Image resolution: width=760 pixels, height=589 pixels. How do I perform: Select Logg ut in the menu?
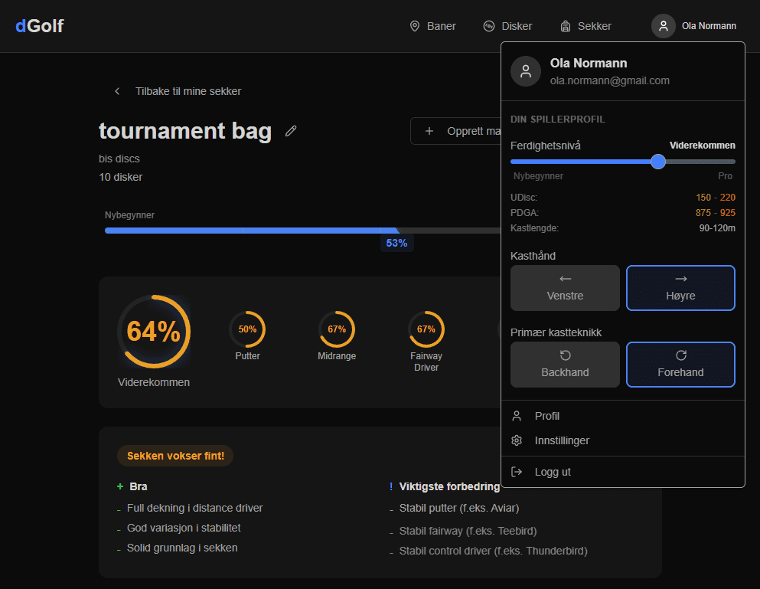(x=552, y=472)
